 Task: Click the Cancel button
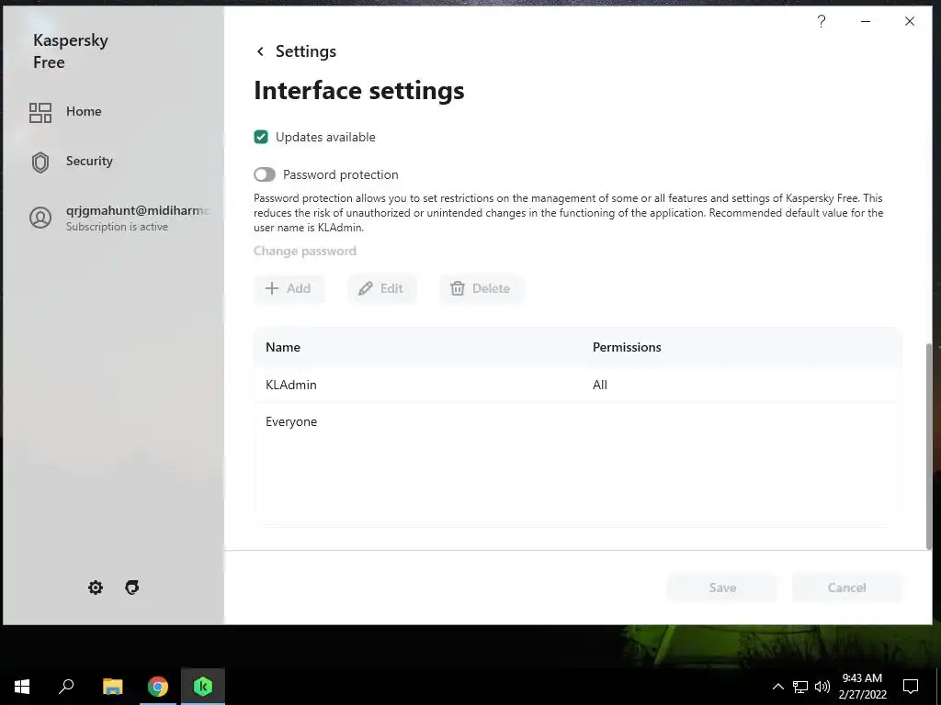pos(846,588)
